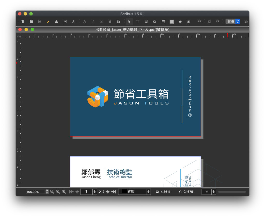
Task: Open the Preflight Verifier checkmark icon
Action: point(65,22)
